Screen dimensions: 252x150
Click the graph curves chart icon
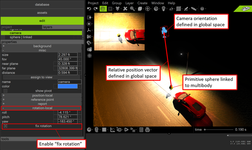112,130
